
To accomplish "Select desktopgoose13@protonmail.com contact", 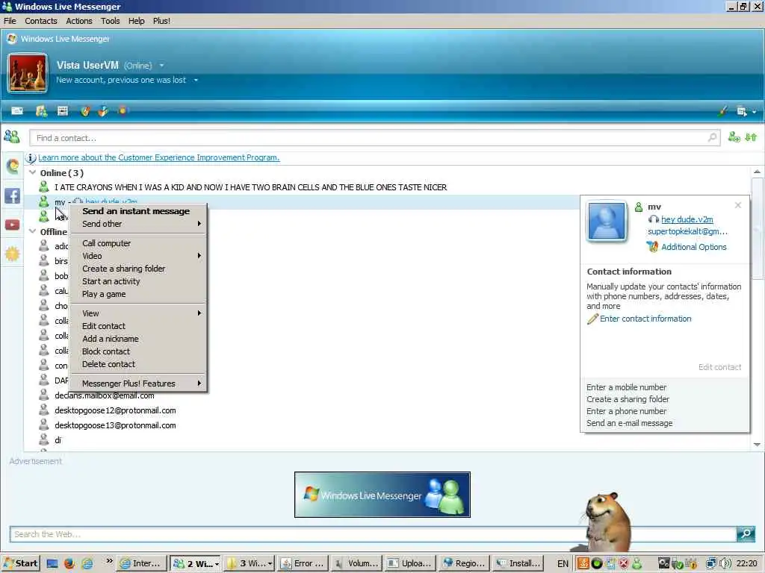I will [115, 425].
